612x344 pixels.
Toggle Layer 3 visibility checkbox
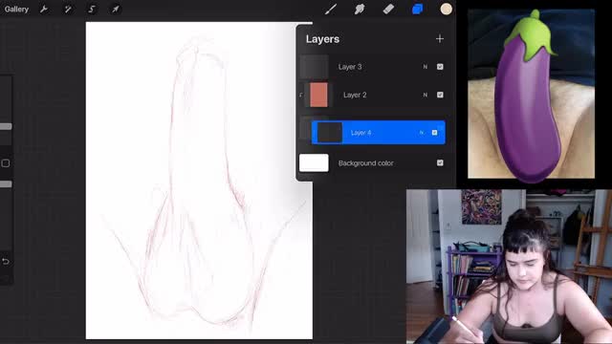(440, 67)
